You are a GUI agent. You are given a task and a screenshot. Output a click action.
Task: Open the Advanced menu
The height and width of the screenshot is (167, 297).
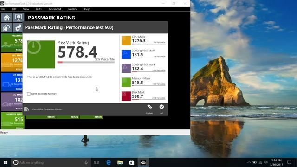pyautogui.click(x=55, y=9)
